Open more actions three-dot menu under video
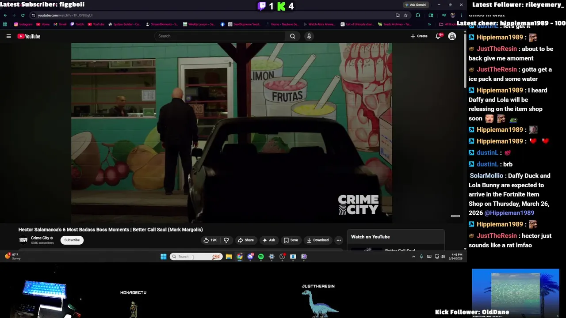The height and width of the screenshot is (318, 566). click(x=339, y=240)
